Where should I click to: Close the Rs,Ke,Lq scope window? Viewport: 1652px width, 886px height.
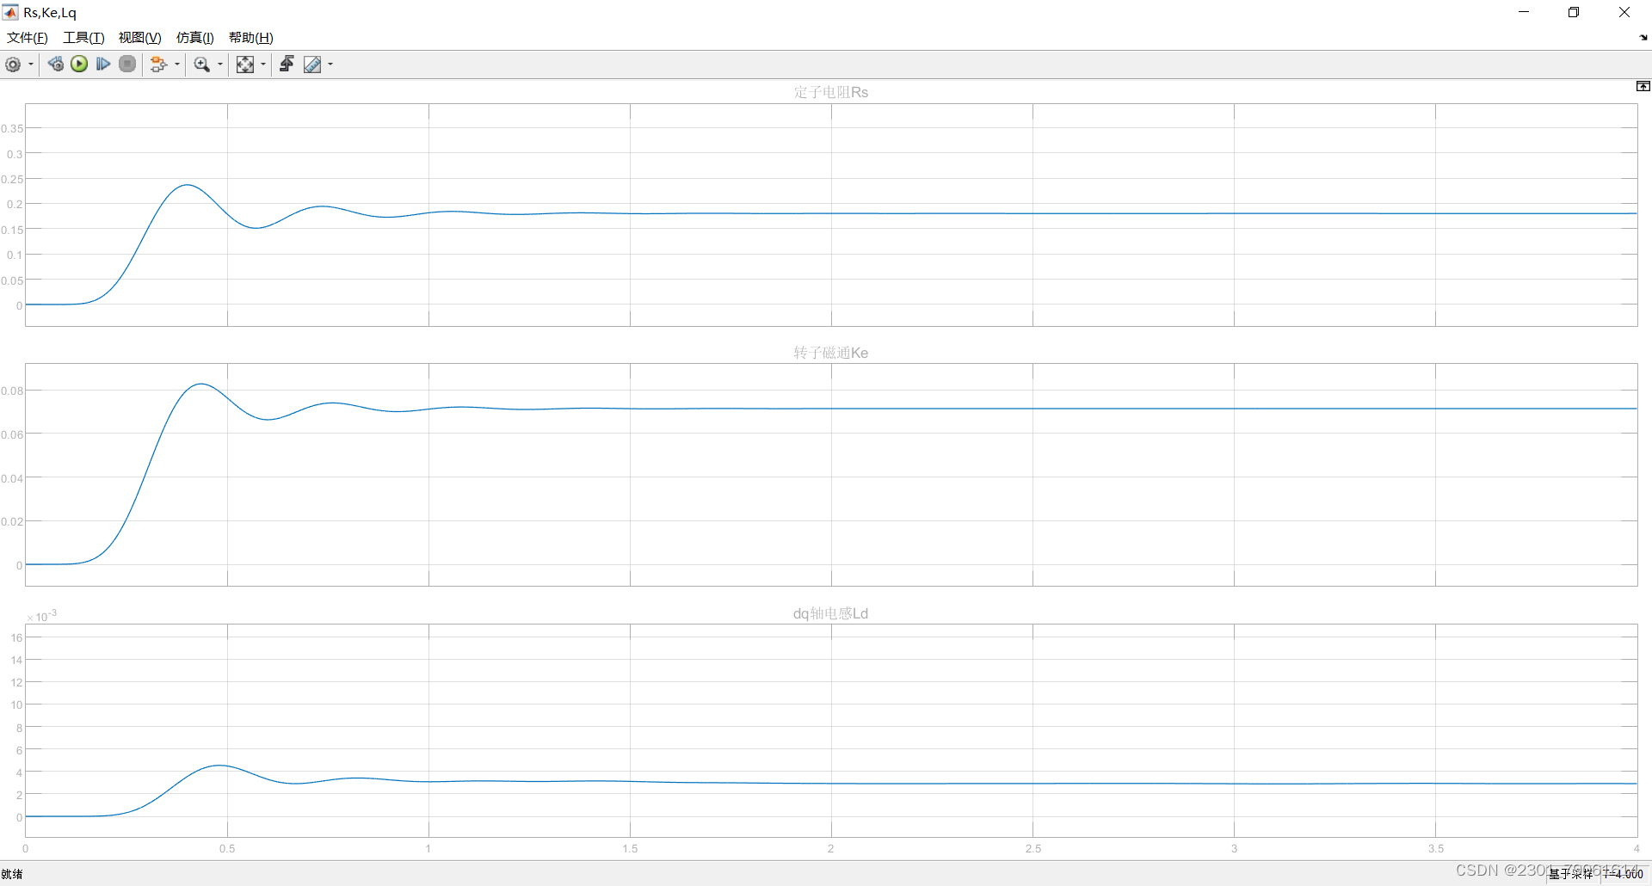[x=1624, y=12]
